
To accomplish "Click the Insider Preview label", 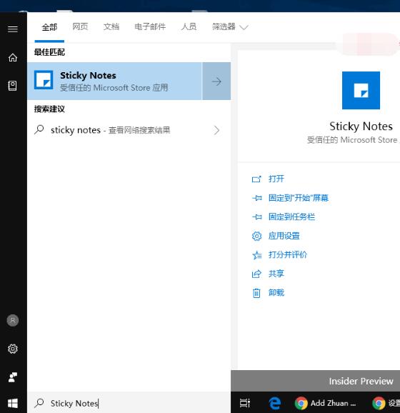I will pyautogui.click(x=361, y=381).
